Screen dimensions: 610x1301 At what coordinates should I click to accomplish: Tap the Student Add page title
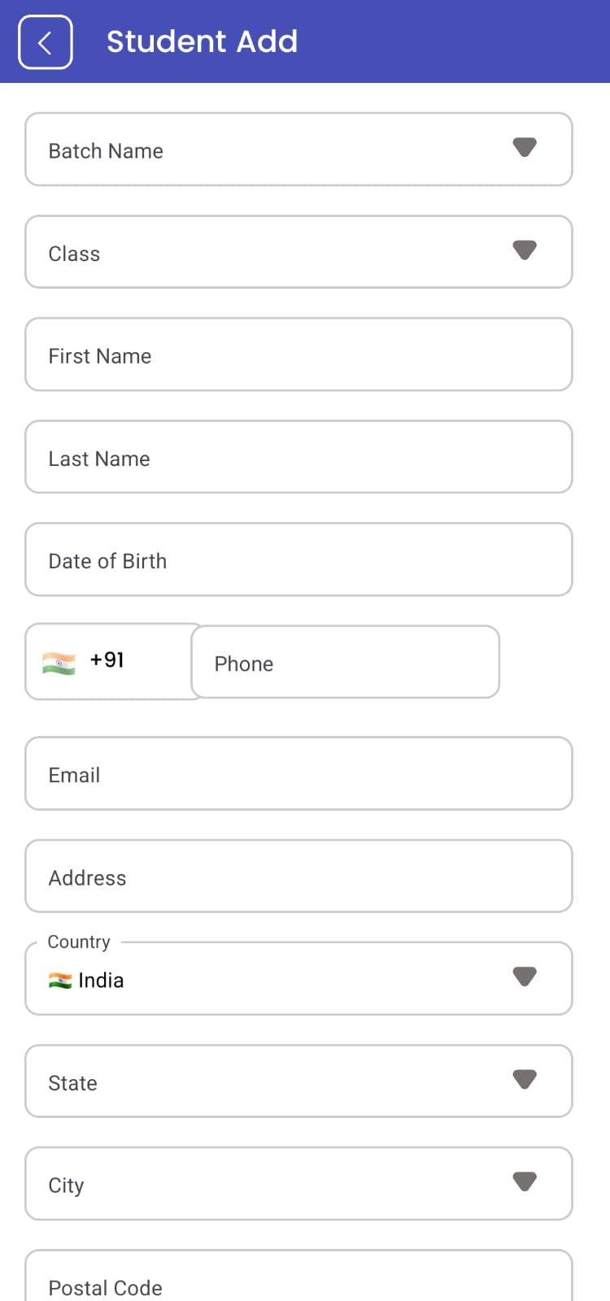click(202, 41)
